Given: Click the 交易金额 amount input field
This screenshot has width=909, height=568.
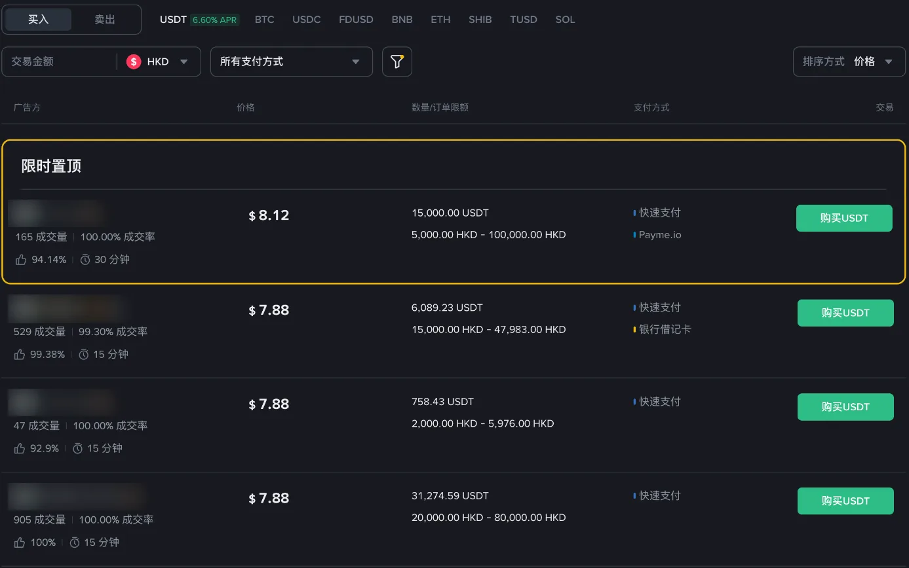Looking at the screenshot, I should [59, 62].
